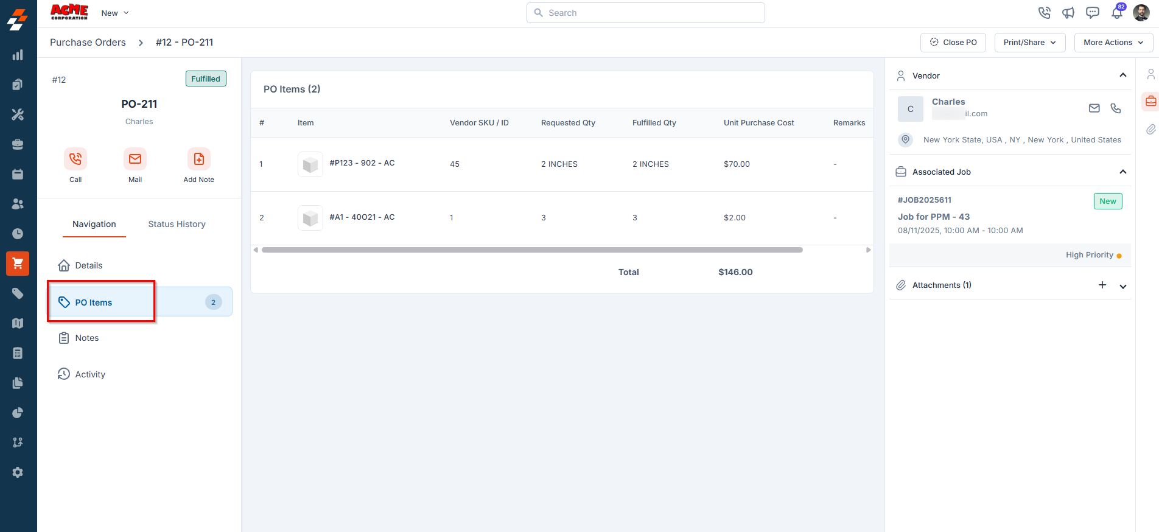This screenshot has height=532, width=1159.
Task: Open job #JOB2025611 link
Action: (925, 200)
